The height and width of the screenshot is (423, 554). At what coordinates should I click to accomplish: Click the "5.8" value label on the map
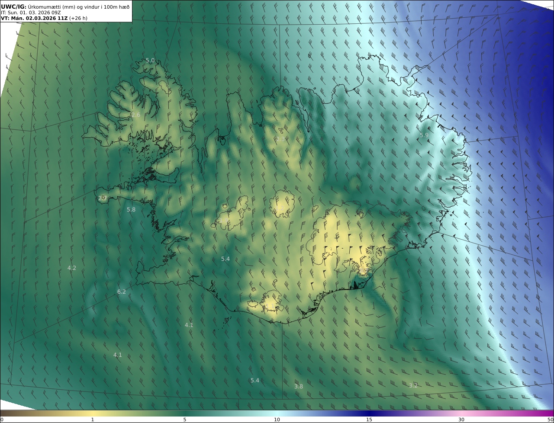[131, 210]
